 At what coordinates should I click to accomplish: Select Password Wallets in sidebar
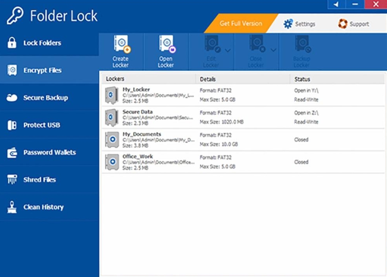pos(49,152)
